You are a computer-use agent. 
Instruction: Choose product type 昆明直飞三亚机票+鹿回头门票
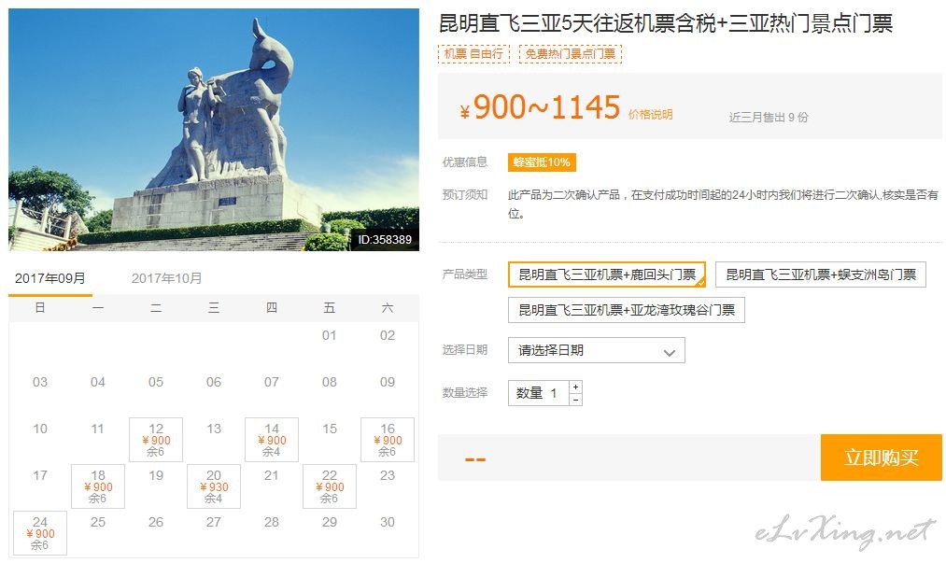607,274
